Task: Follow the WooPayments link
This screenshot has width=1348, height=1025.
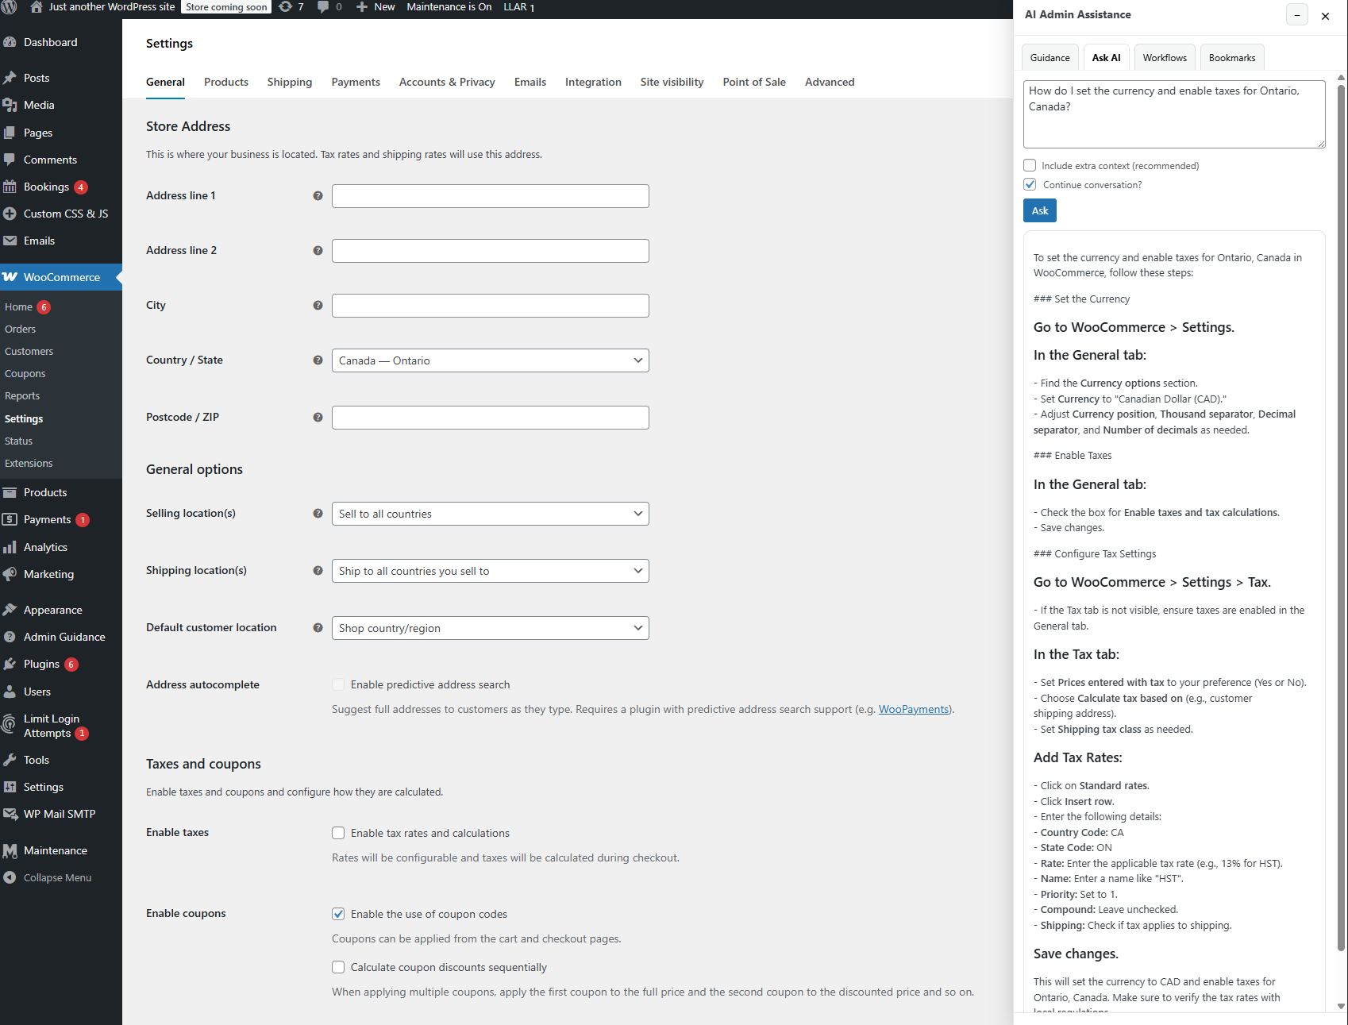Action: click(x=914, y=709)
